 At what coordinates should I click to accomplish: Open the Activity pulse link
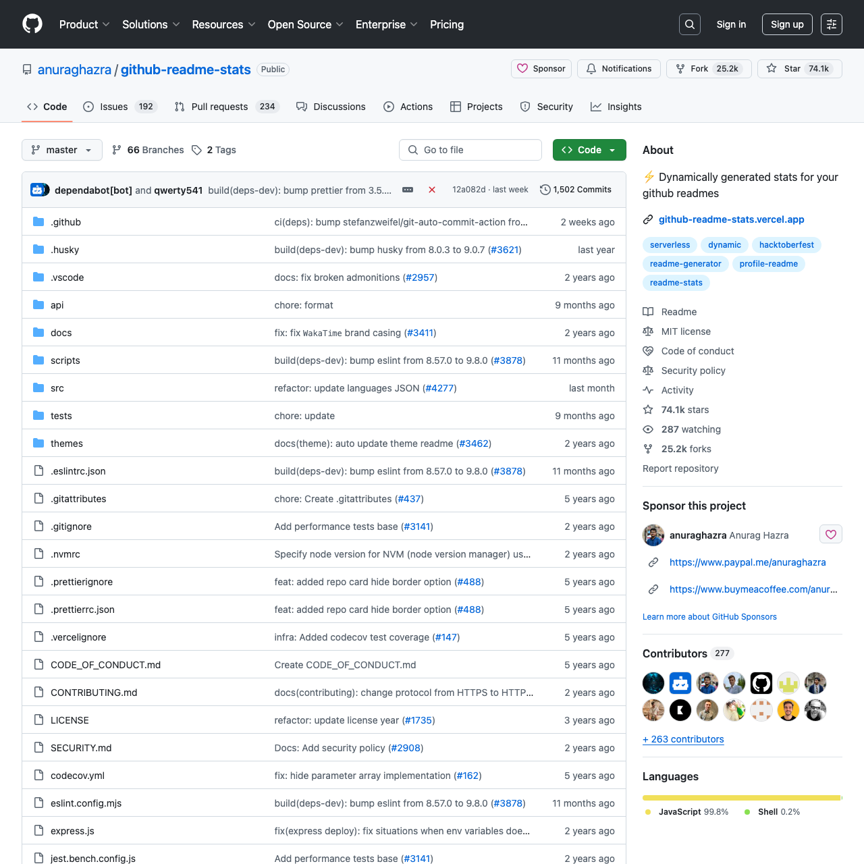(668, 390)
